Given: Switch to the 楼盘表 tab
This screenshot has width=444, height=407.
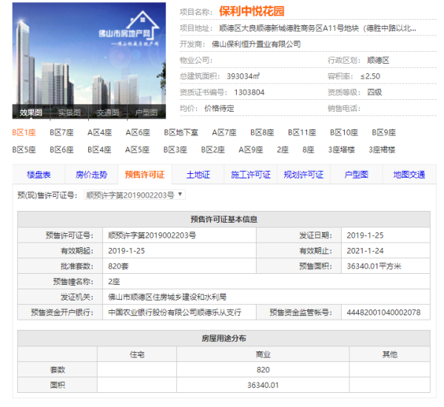Looking at the screenshot, I should [x=38, y=175].
